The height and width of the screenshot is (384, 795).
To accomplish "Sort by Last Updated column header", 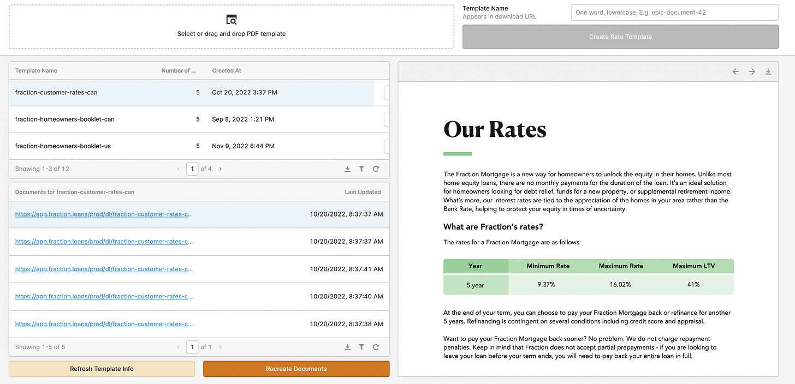I will (x=363, y=192).
